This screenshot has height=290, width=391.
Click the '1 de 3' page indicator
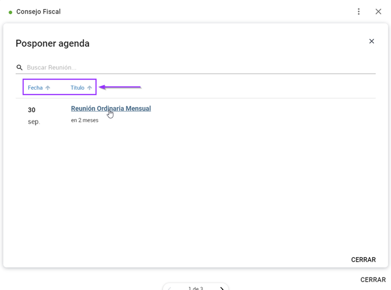196,288
